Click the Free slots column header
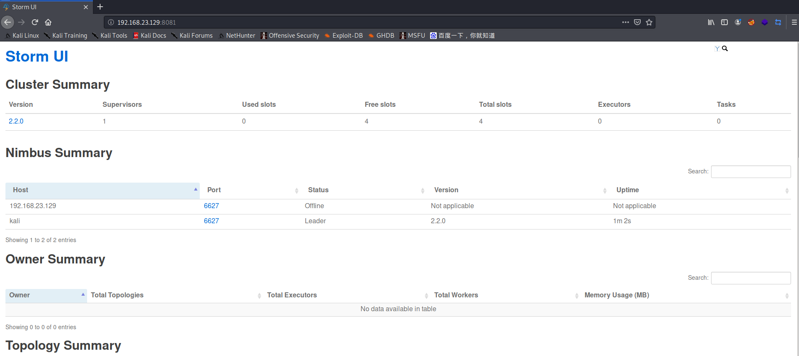799x356 pixels. point(380,104)
